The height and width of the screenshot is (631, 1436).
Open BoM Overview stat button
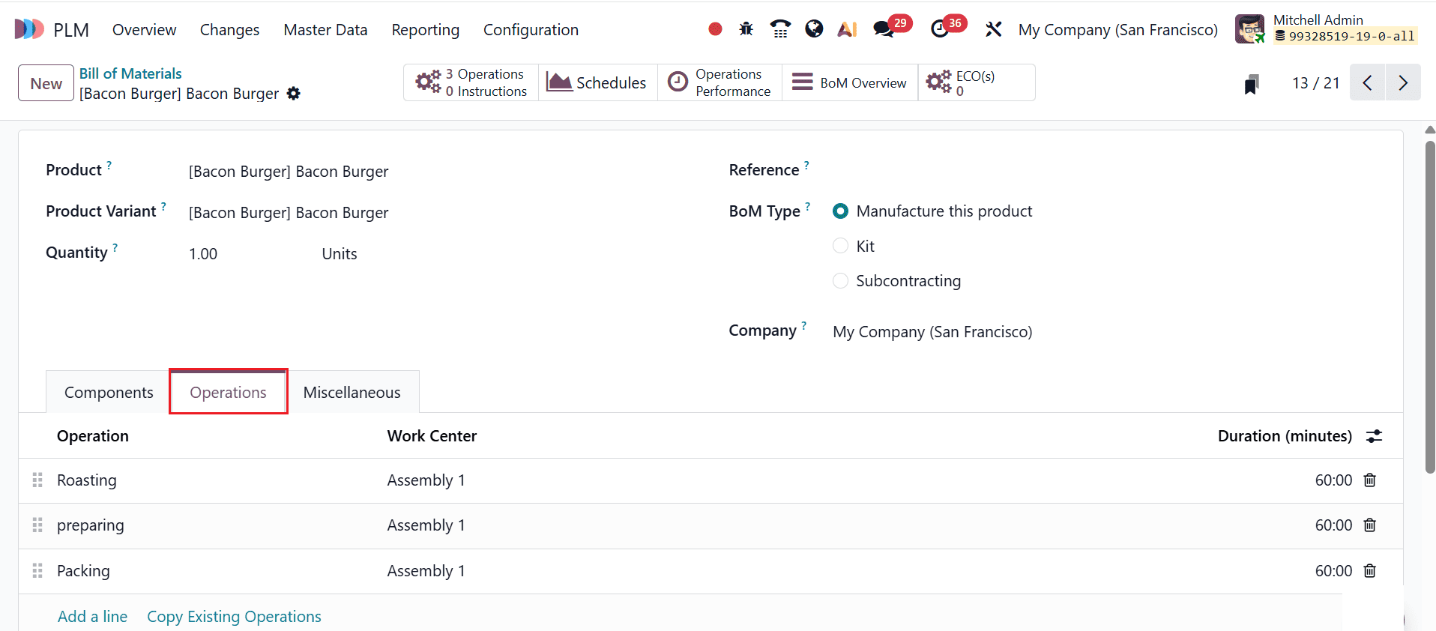(x=850, y=82)
